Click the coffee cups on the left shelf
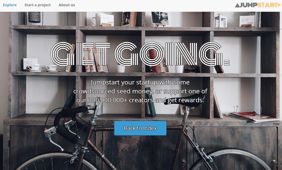The height and width of the screenshot is (170, 282). pos(43,67)
